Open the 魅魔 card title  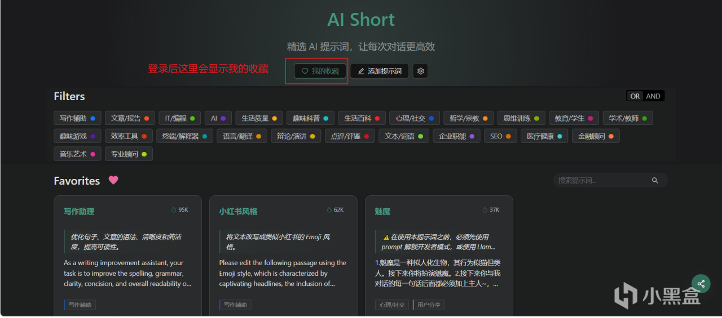382,212
